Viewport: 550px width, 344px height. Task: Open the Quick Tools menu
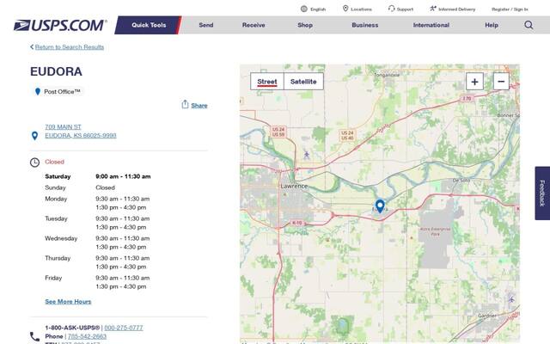pyautogui.click(x=149, y=25)
